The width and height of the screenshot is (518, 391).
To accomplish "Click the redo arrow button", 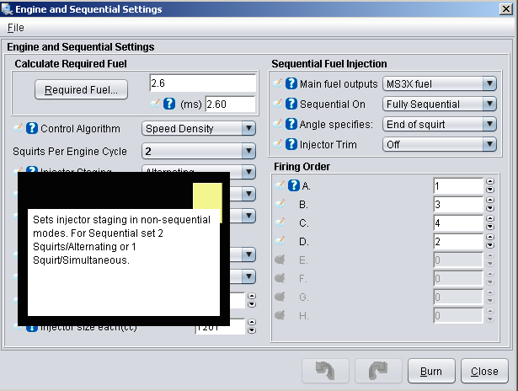I will coord(378,371).
